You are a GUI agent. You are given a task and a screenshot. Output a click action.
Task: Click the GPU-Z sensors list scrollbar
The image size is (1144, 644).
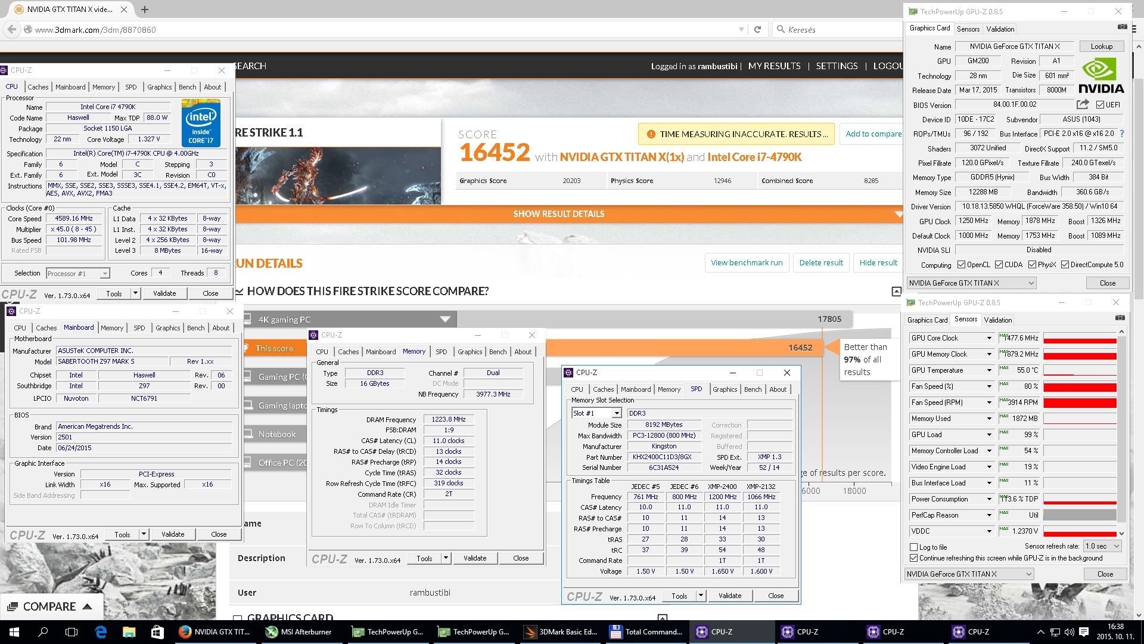(1121, 432)
